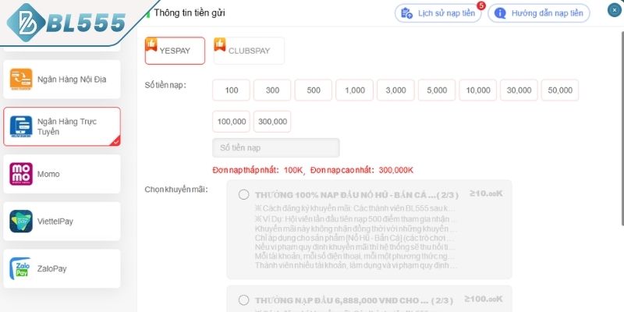Click the Số tiền nạp input field

(276, 147)
